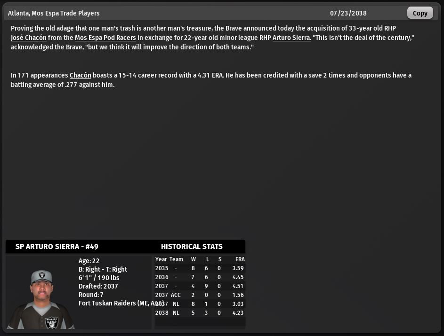Click the Copy button
This screenshot has height=336, width=444.
click(x=420, y=13)
